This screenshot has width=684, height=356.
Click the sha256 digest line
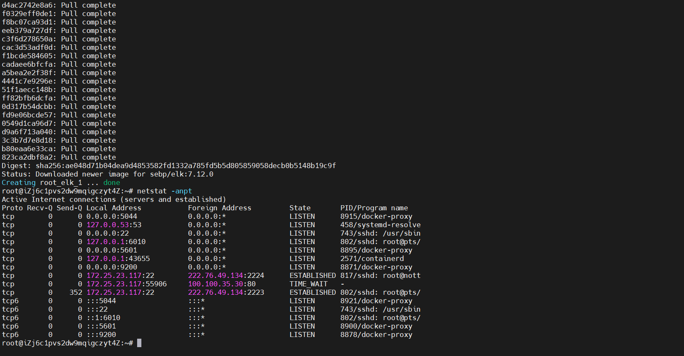click(169, 166)
